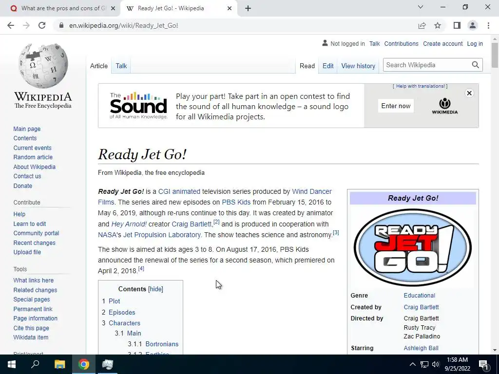
Task: Open the Jet Propulsion Laboratory link
Action: [x=162, y=235]
